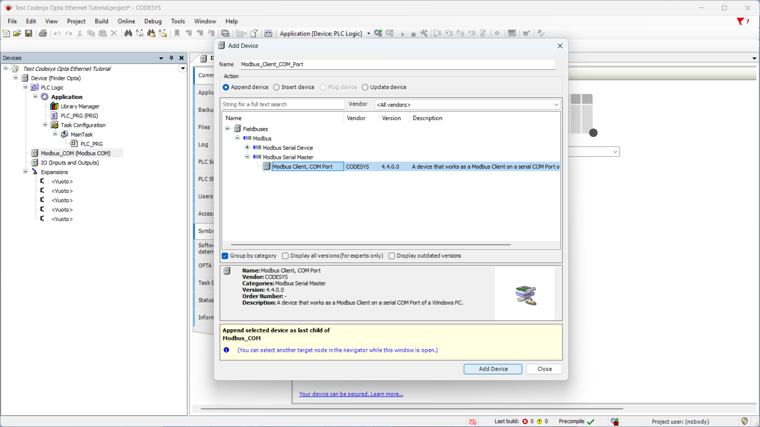The height and width of the screenshot is (427, 760).
Task: Click the red notifications funnel icon
Action: point(740,21)
